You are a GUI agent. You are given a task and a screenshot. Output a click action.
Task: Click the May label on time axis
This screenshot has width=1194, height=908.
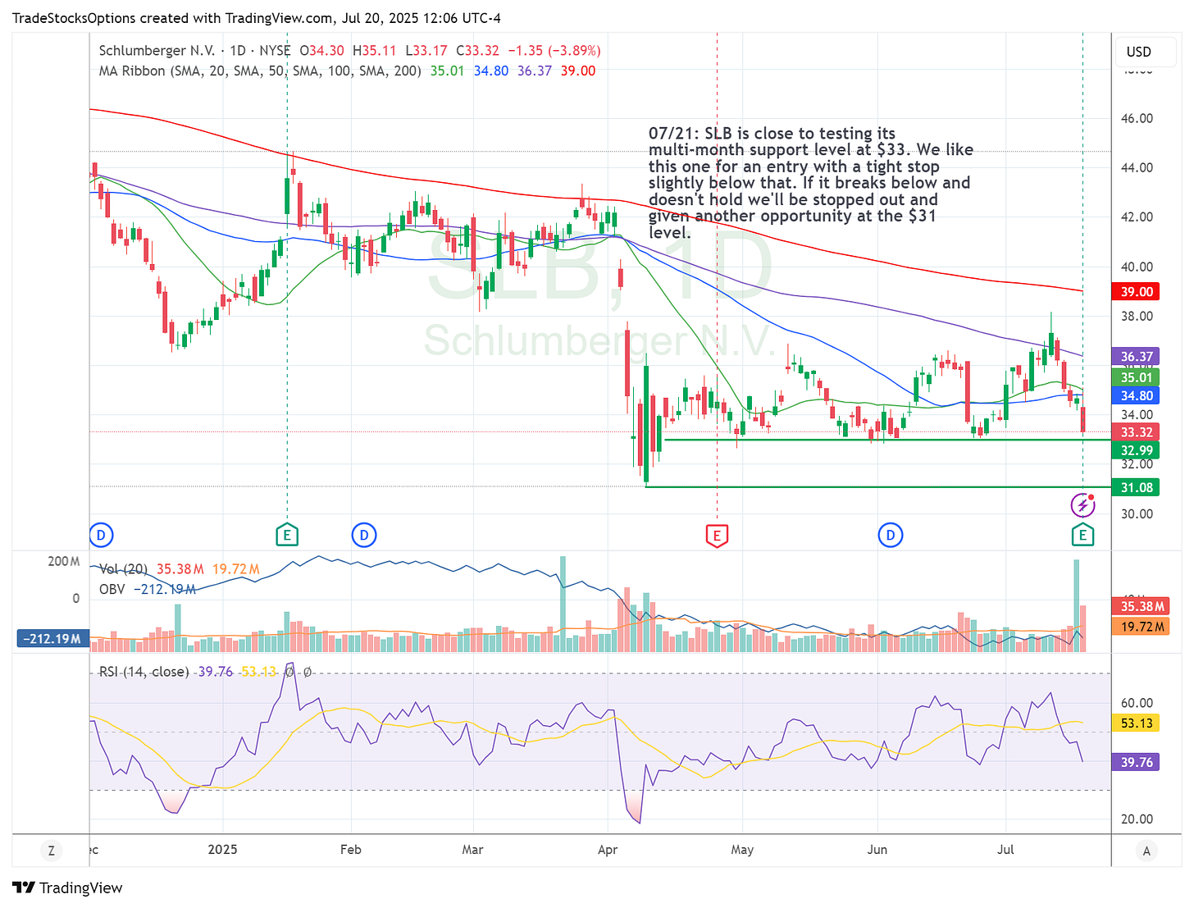742,850
